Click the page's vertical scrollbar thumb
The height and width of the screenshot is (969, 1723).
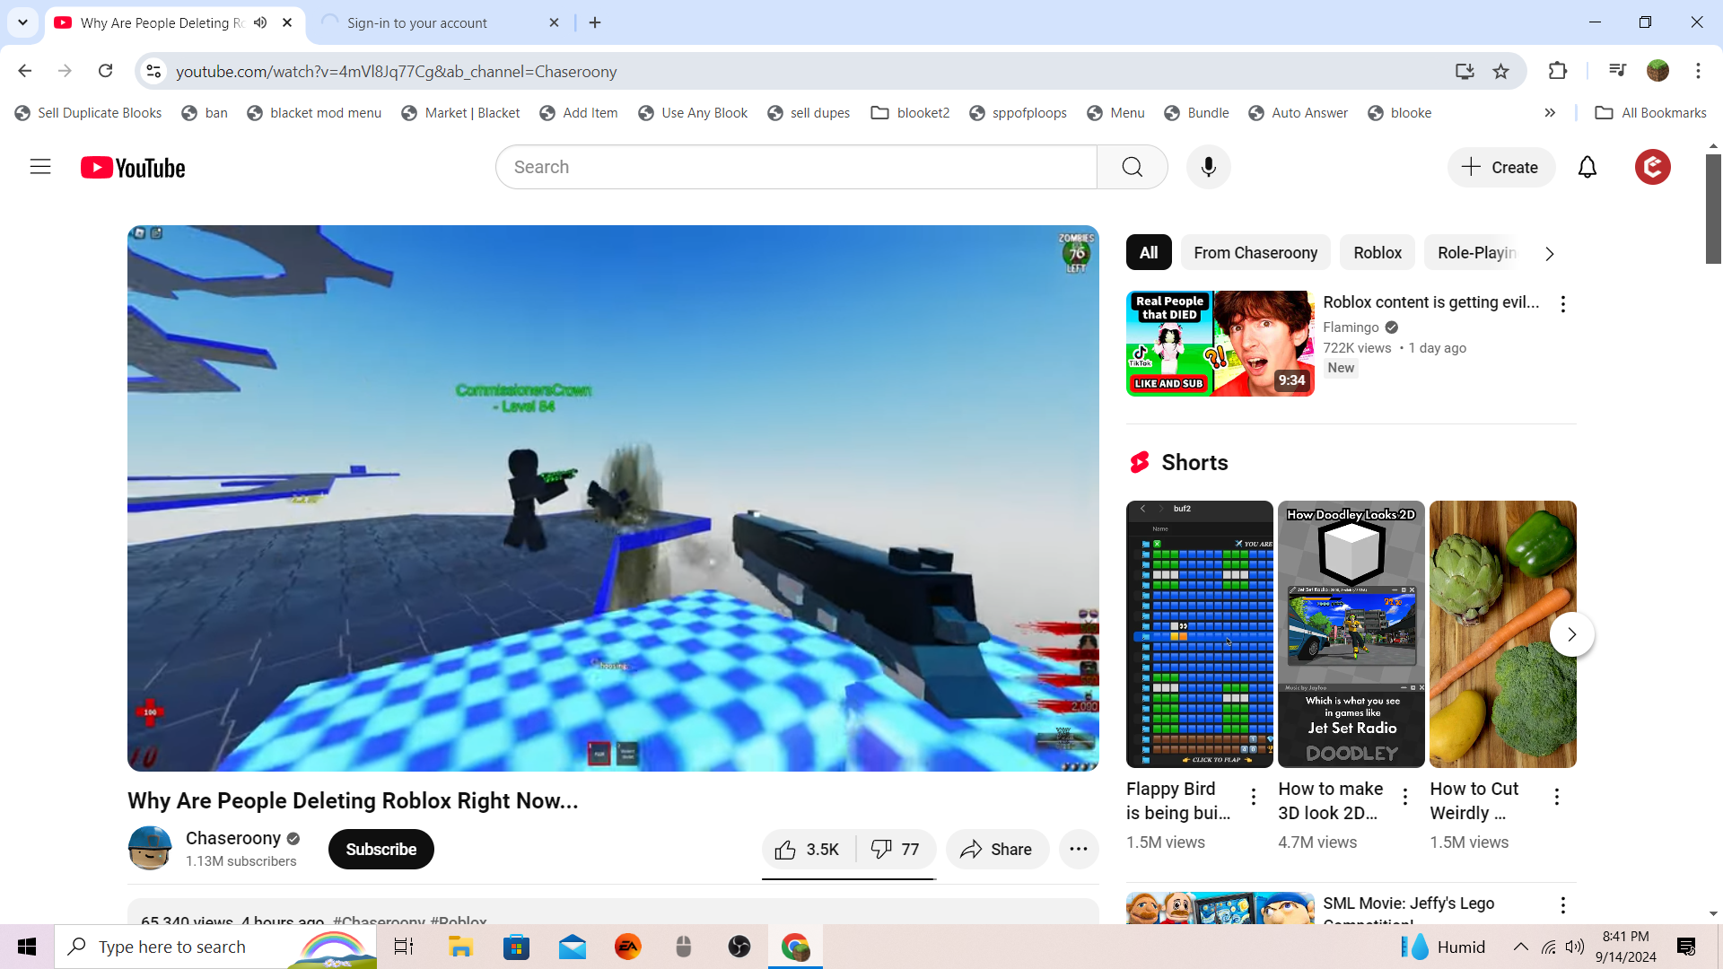pyautogui.click(x=1712, y=208)
